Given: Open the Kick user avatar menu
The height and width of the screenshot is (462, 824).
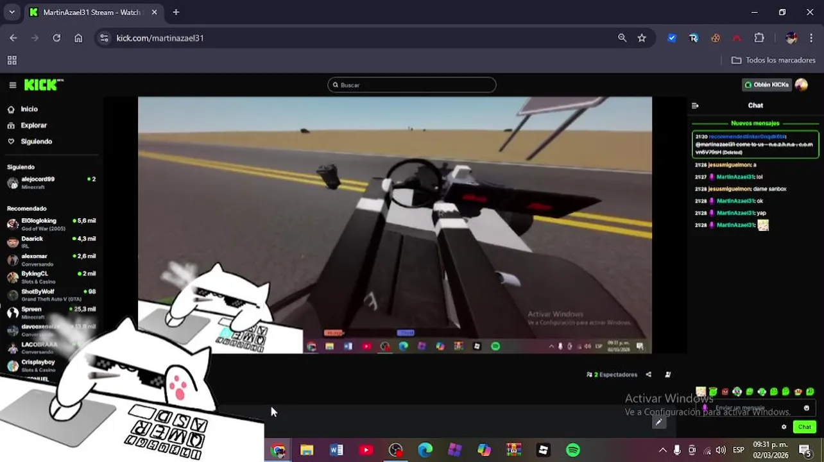Looking at the screenshot, I should click(x=801, y=85).
